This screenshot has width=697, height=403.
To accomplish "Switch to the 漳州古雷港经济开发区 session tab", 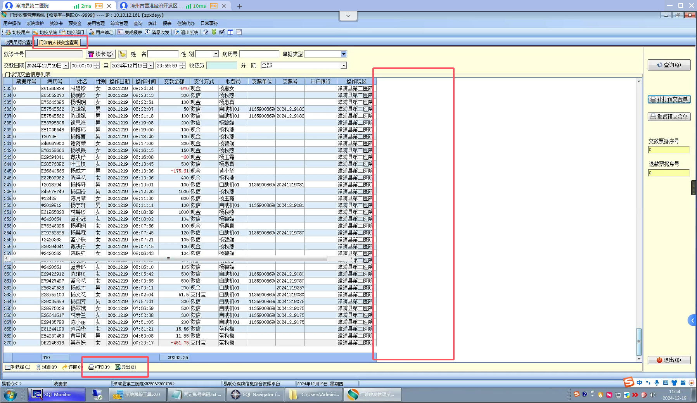I will 174,6.
